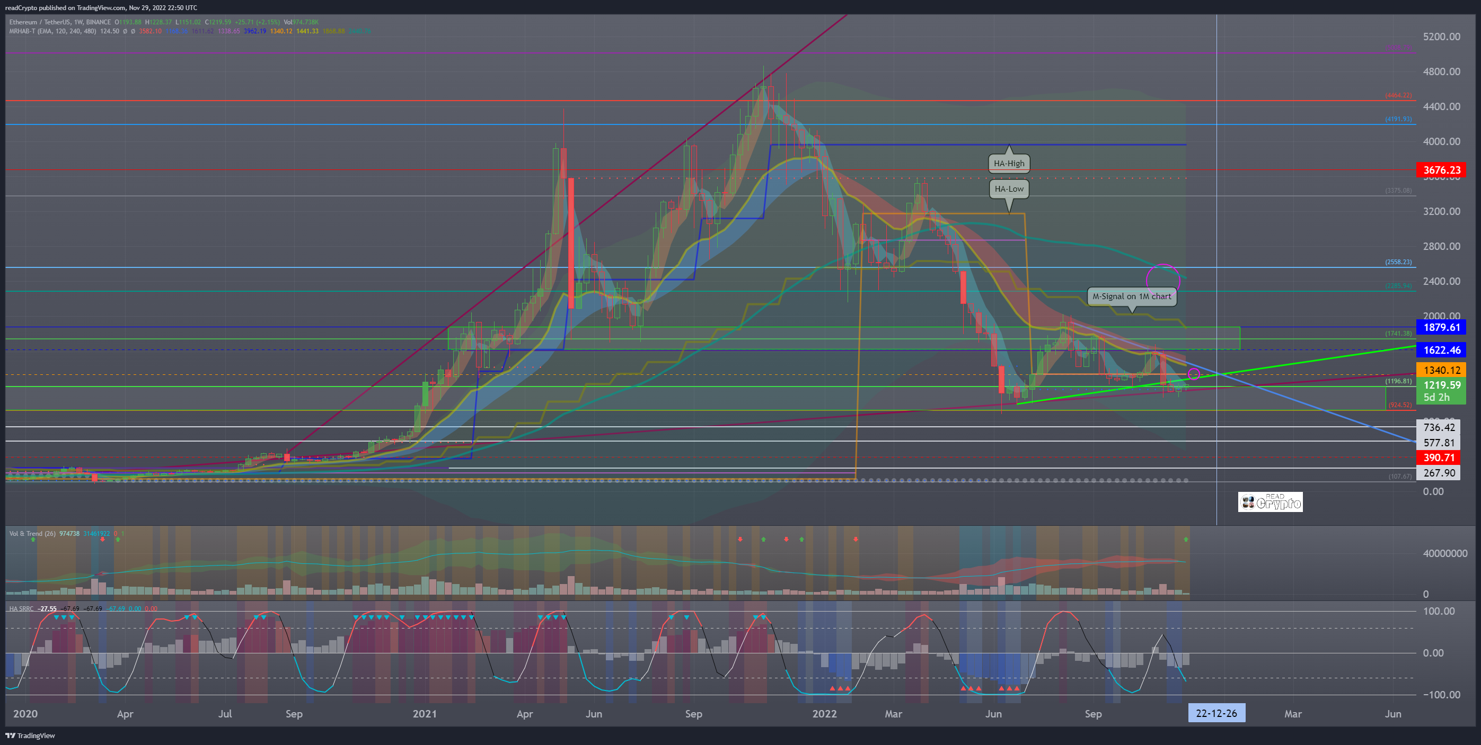Image resolution: width=1481 pixels, height=745 pixels.
Task: Click the 2022 label on the time axis
Action: coord(824,713)
